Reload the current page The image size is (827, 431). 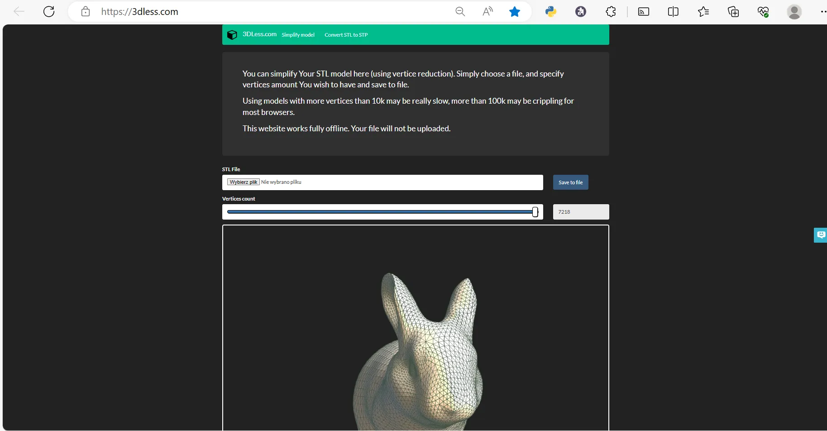point(48,11)
